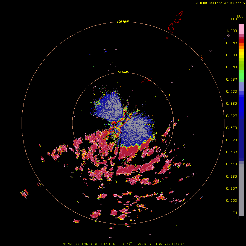Click the radar site center of the image
Image resolution: width=246 pixels, height=246 pixels.
(x=123, y=123)
